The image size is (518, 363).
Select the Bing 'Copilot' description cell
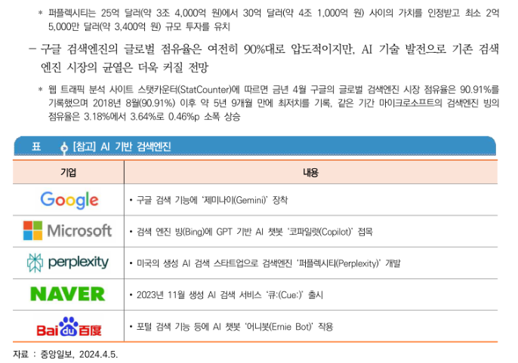[311, 231]
